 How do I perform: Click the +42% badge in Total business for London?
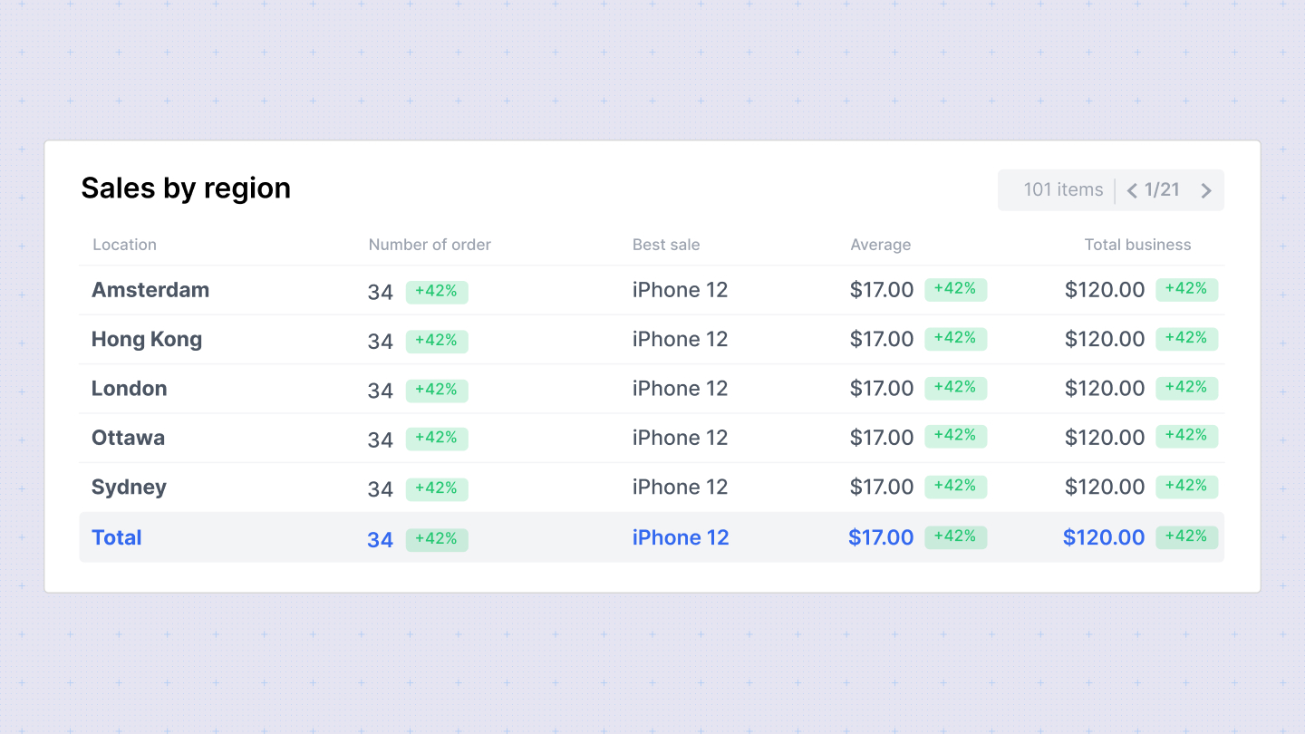1187,387
